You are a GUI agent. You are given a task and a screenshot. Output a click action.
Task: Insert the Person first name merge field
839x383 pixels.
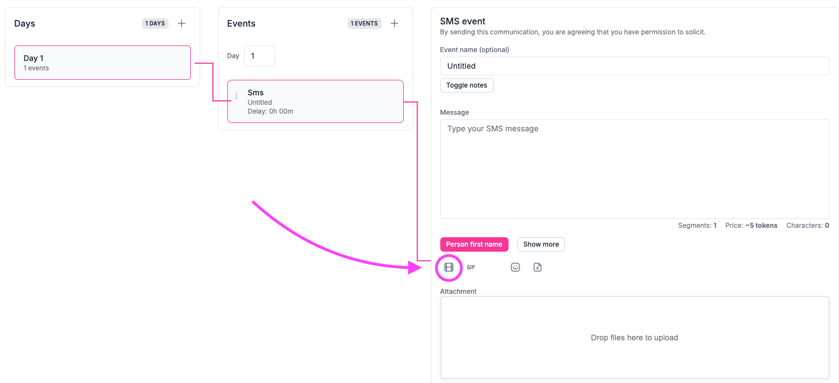coord(474,244)
